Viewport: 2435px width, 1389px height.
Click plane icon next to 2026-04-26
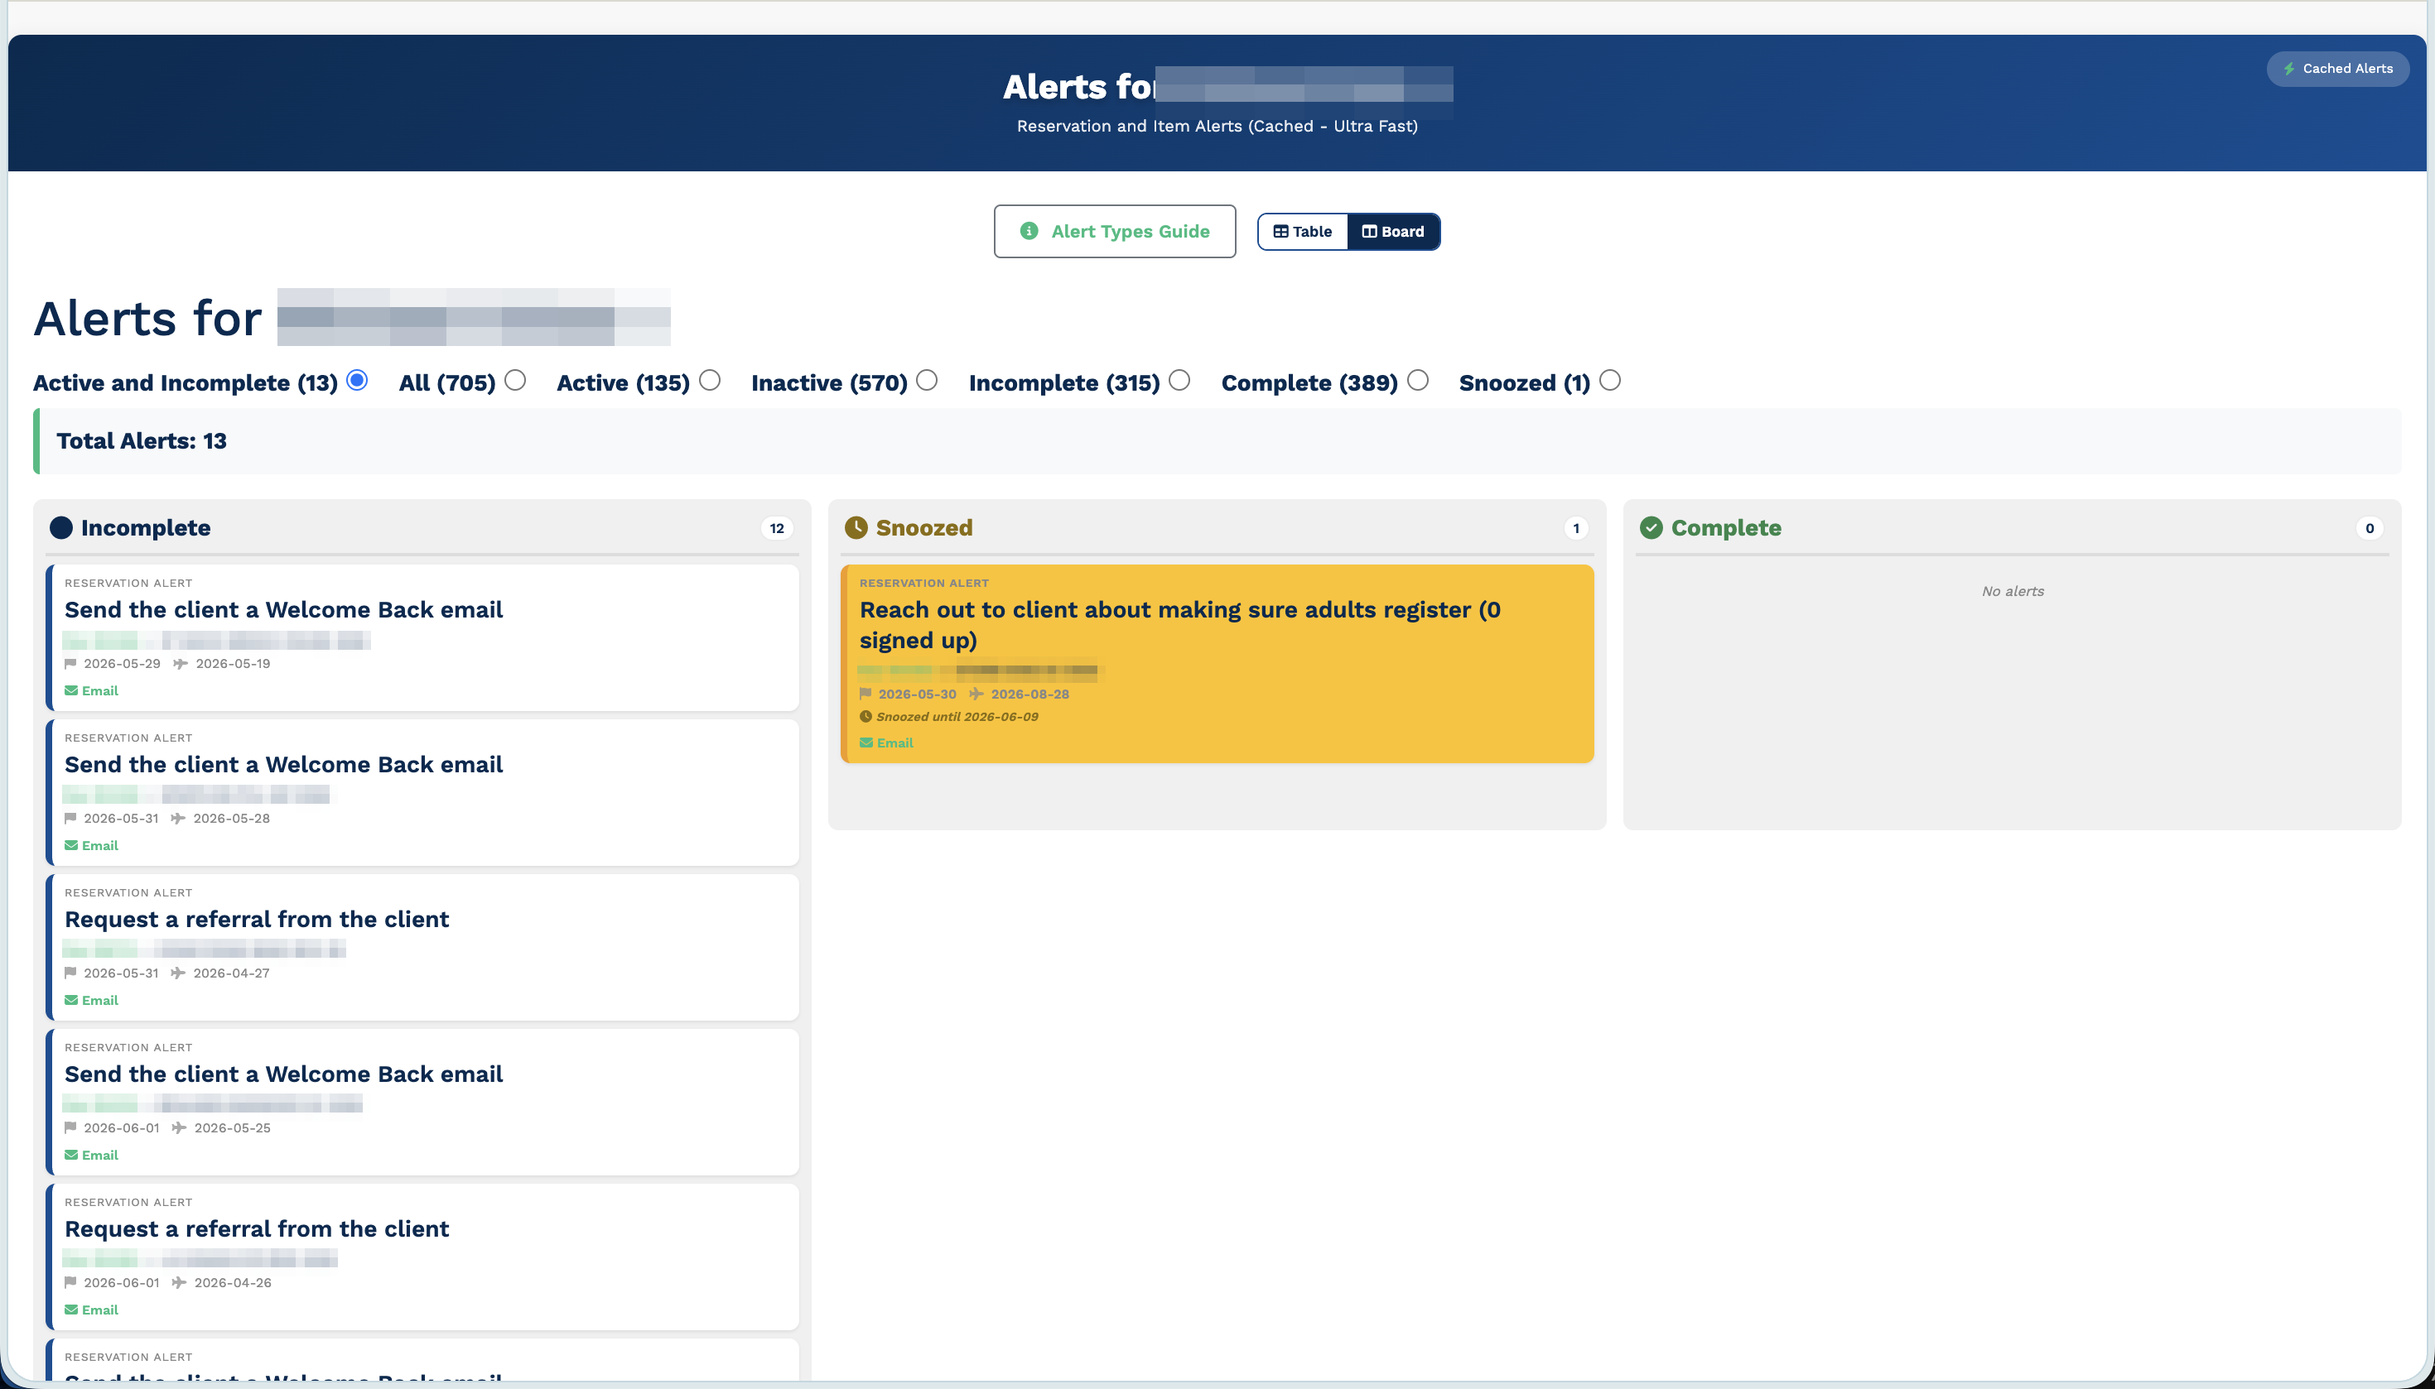click(179, 1282)
